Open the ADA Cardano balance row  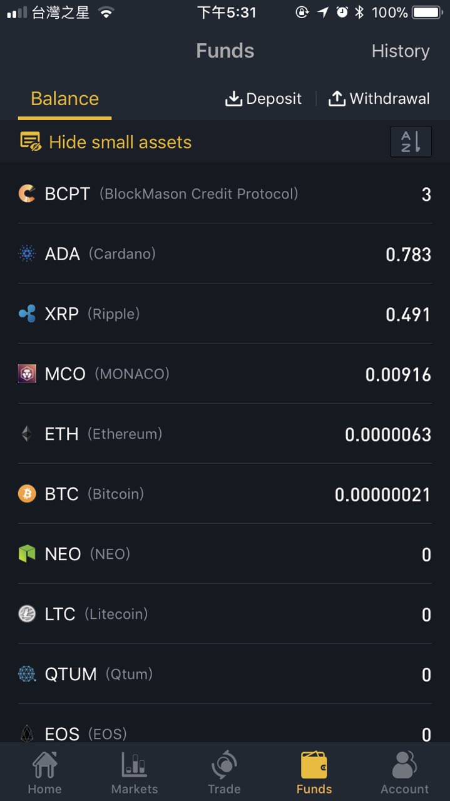pyautogui.click(x=225, y=253)
